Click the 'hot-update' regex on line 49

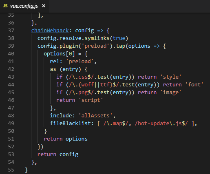pos(161,123)
